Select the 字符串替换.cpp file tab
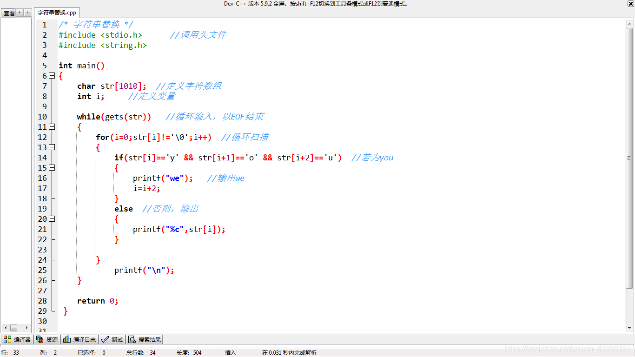 (x=57, y=13)
